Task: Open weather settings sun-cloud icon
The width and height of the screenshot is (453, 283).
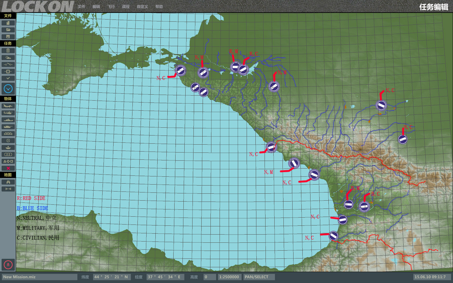Action: tap(8, 58)
